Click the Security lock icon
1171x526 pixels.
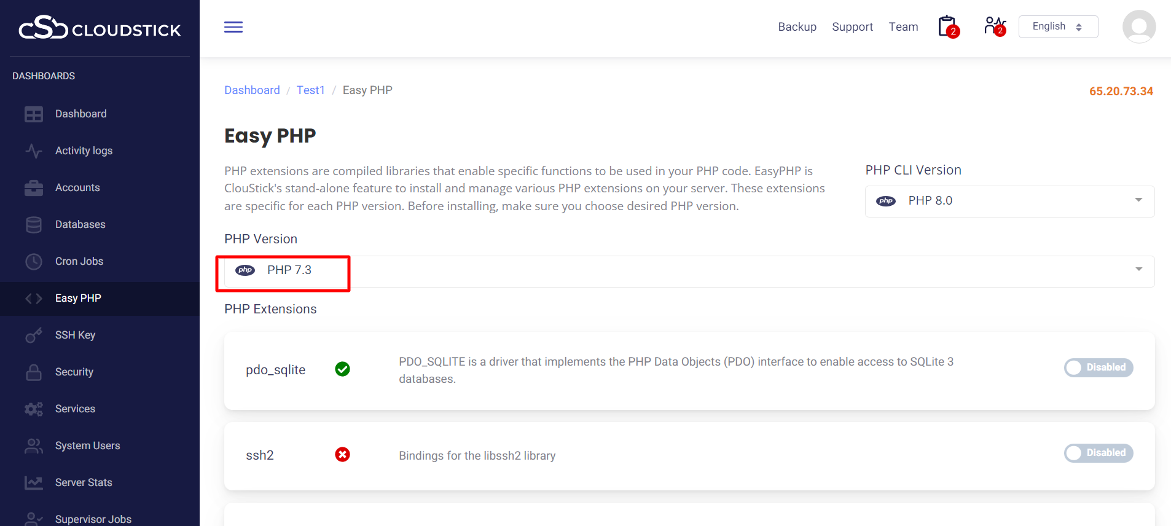point(34,372)
